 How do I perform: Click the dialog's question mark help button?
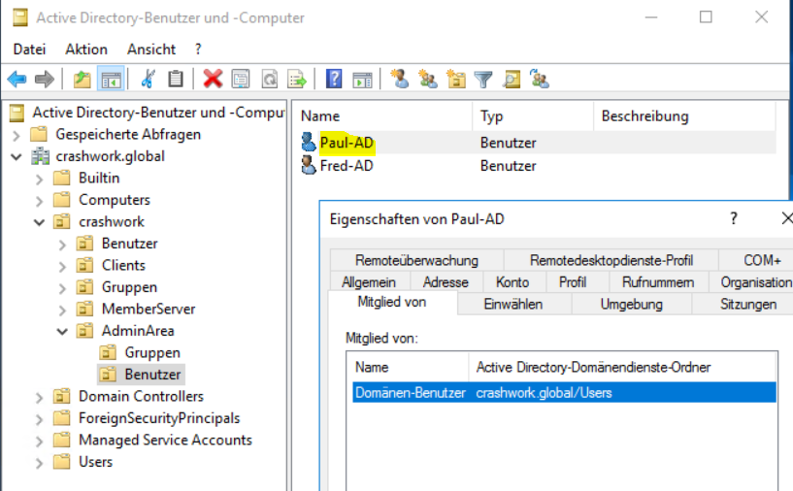point(734,218)
